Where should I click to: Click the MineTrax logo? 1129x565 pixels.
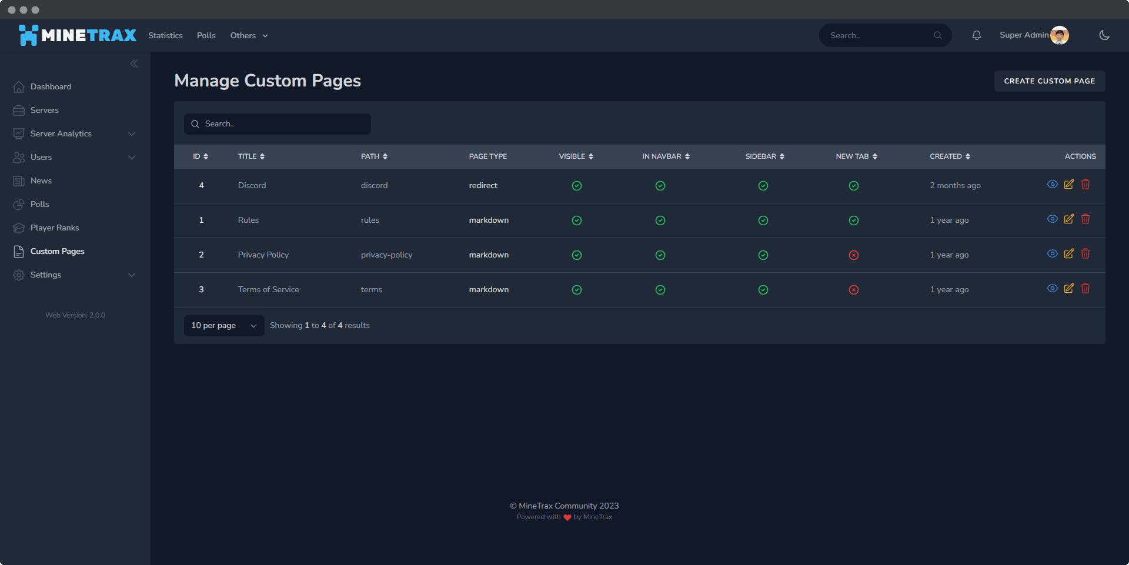click(x=77, y=35)
